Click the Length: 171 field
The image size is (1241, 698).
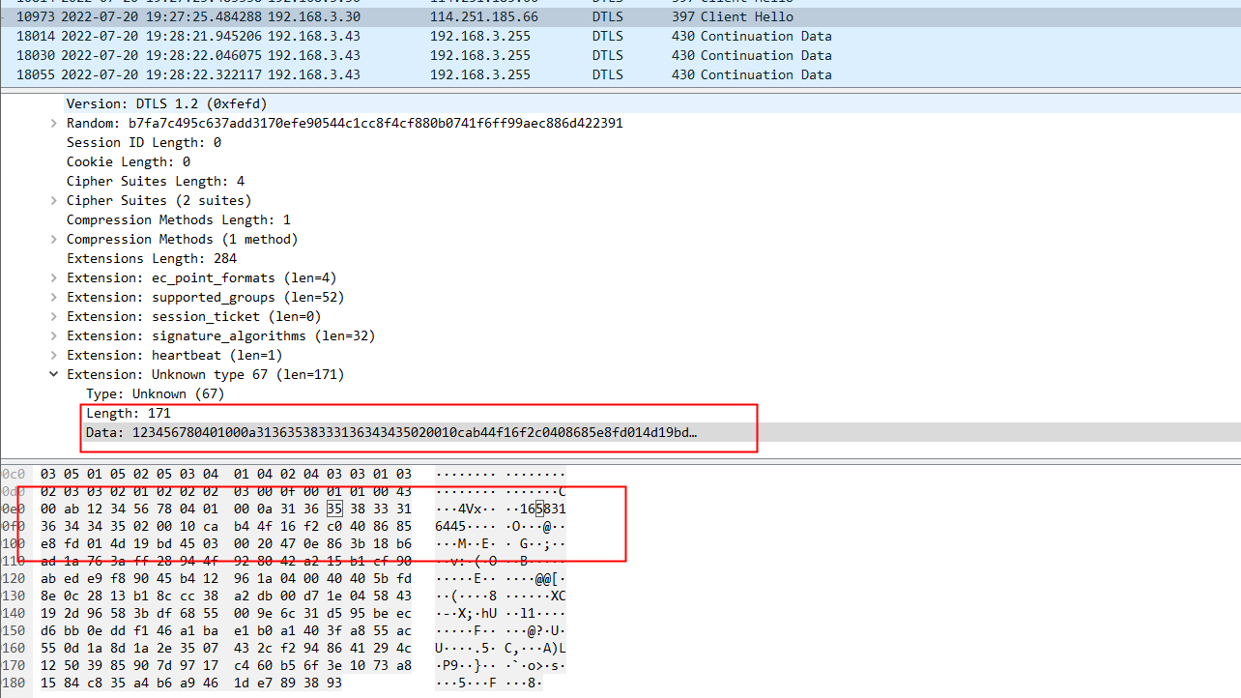pos(128,413)
